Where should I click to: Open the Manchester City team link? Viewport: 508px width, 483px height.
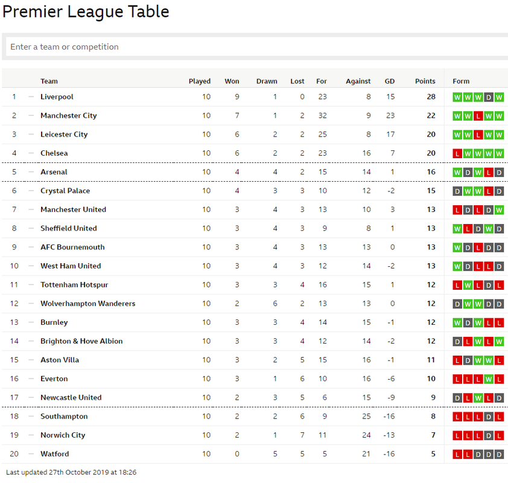(x=68, y=116)
